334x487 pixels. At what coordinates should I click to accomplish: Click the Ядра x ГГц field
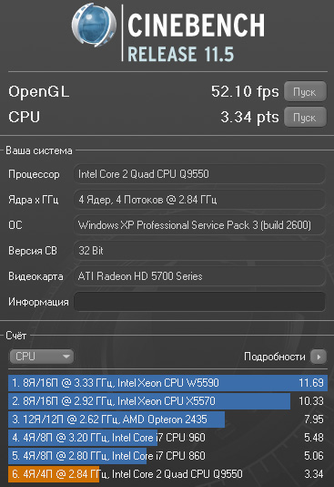199,200
